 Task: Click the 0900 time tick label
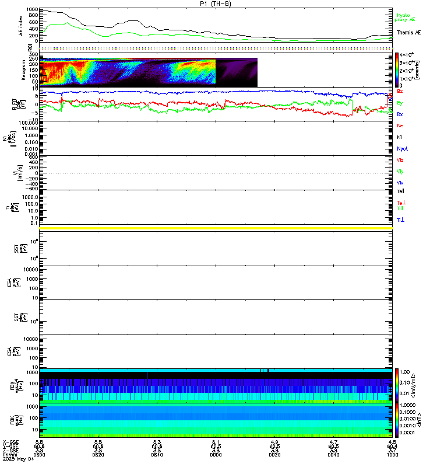216,455
